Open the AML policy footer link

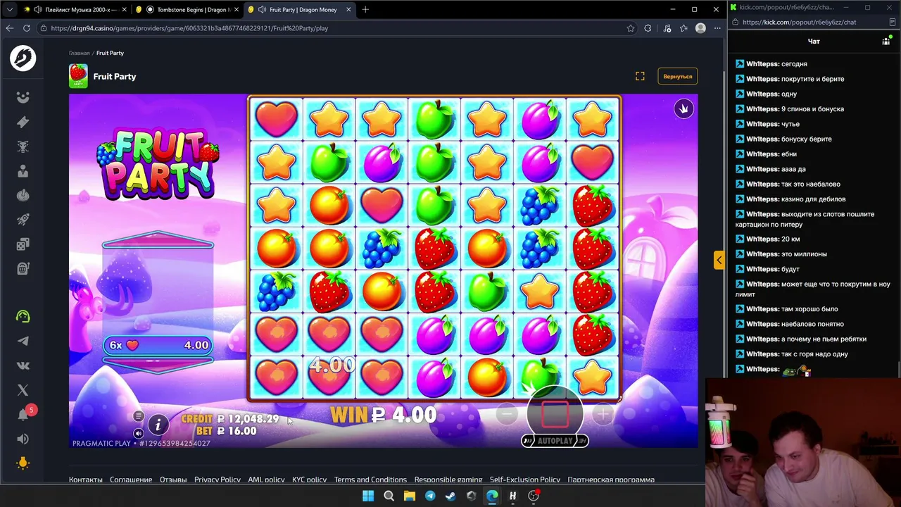(x=266, y=480)
